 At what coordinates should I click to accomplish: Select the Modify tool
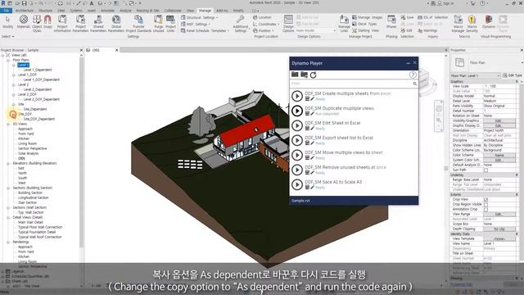point(7,22)
